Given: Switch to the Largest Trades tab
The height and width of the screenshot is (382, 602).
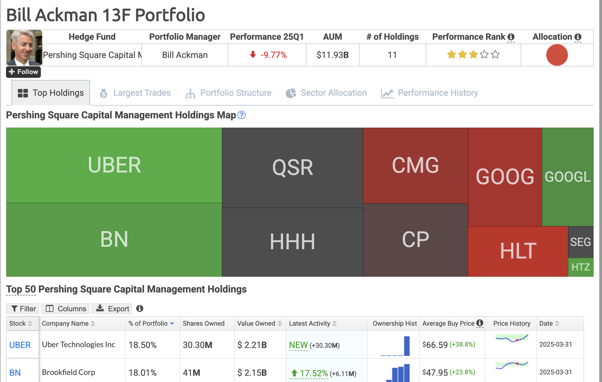Looking at the screenshot, I should click(x=135, y=93).
